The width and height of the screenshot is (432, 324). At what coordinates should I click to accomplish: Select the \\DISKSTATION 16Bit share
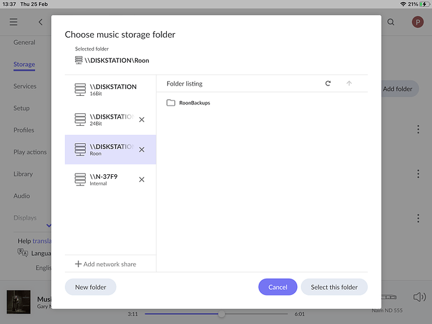(110, 89)
